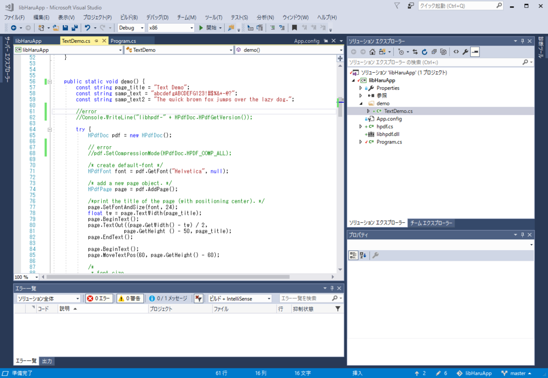Expand the Properties node in Solution Explorer
The image size is (548, 378).
pos(361,88)
